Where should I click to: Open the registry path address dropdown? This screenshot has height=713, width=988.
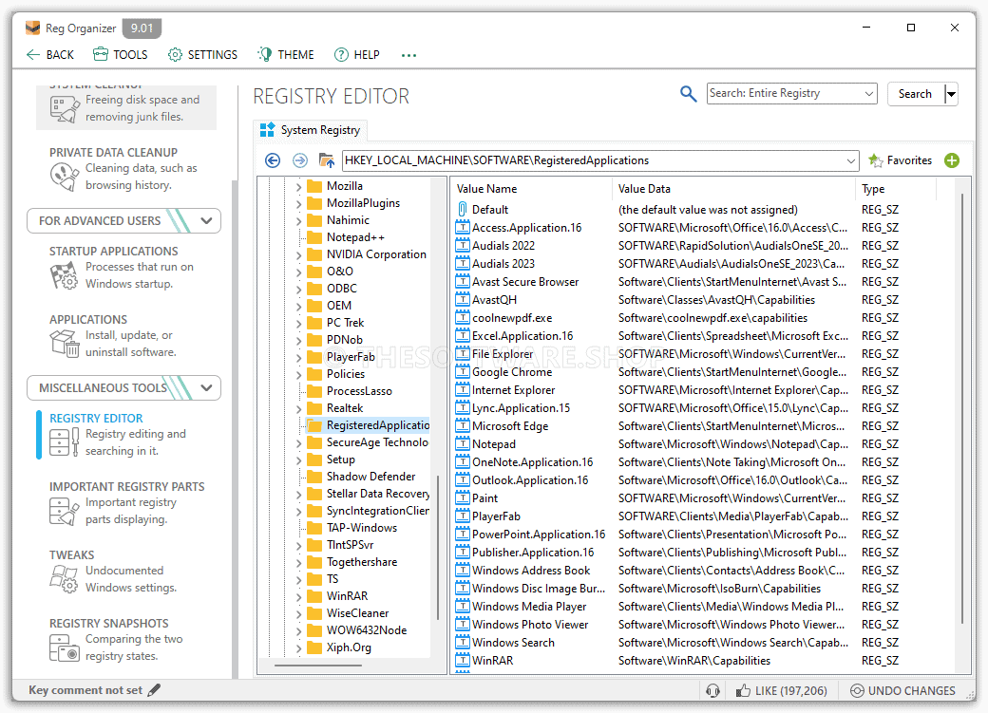click(x=850, y=160)
